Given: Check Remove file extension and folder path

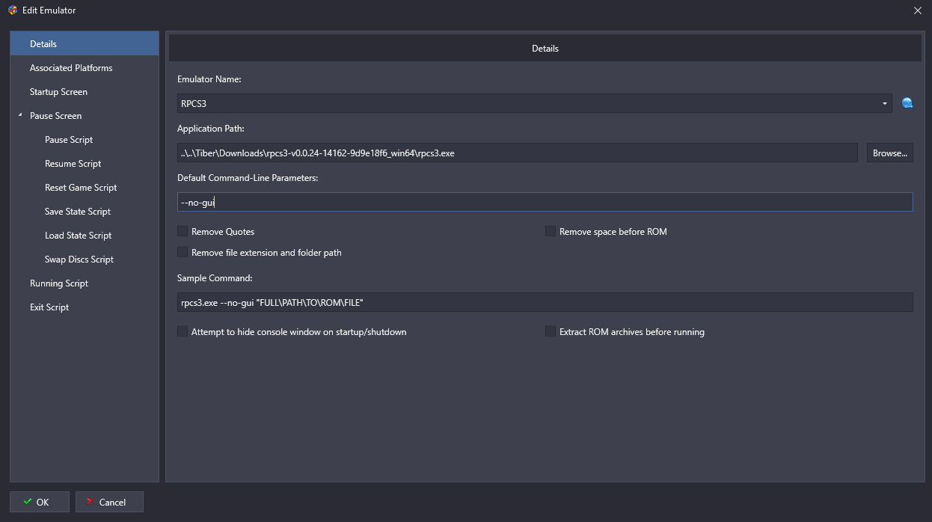Looking at the screenshot, I should click(183, 253).
